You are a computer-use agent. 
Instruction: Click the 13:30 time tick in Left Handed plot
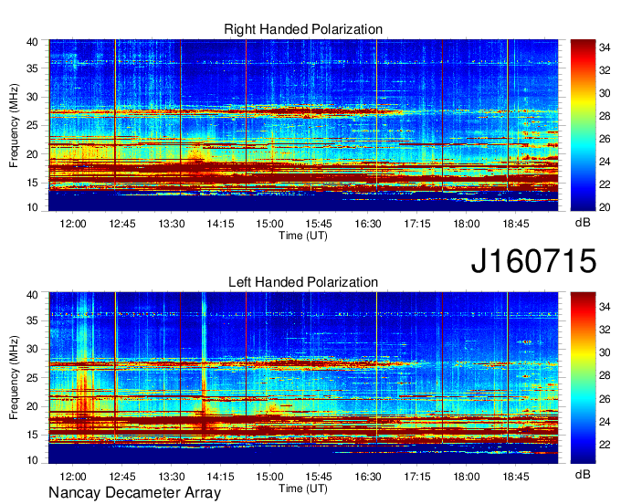tap(172, 477)
